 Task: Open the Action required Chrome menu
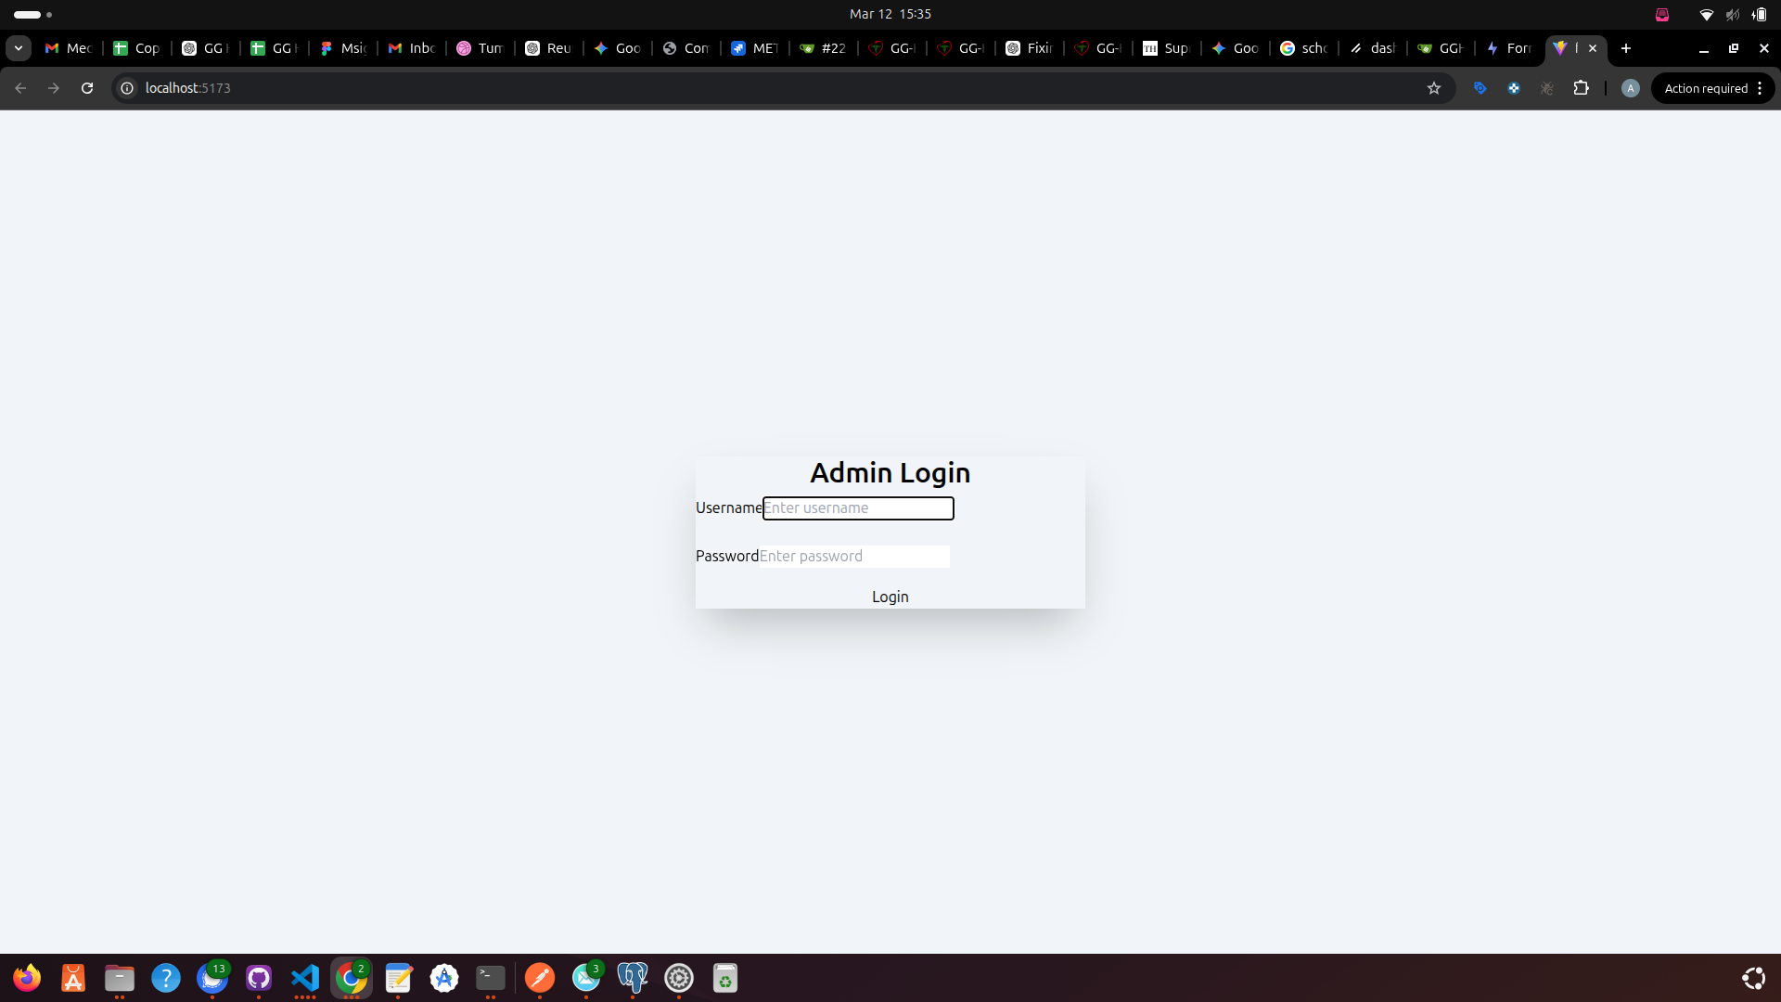[1712, 88]
